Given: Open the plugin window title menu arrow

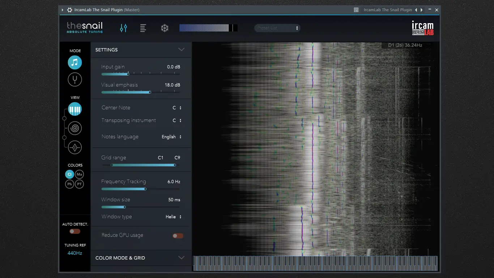Looking at the screenshot, I should (x=63, y=10).
